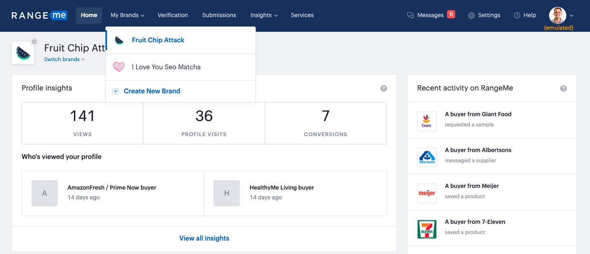Image resolution: width=590 pixels, height=254 pixels.
Task: Click the Help question mark icon
Action: point(517,15)
